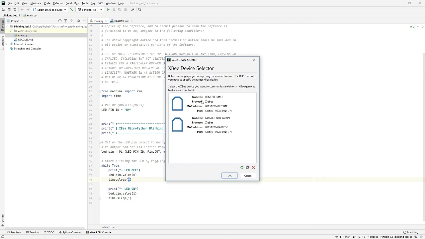The image size is (425, 239).
Task: Click the Stop square toolbar icon
Action: pyautogui.click(x=126, y=10)
